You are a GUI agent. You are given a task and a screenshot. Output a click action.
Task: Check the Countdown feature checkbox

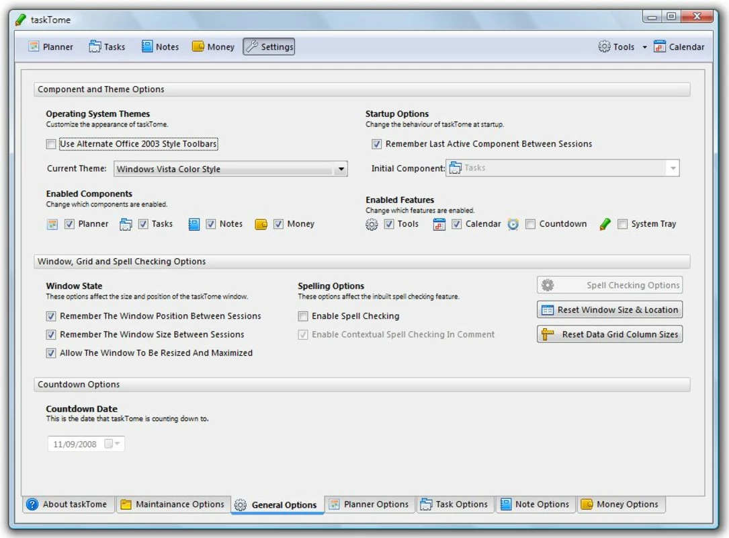pos(531,225)
